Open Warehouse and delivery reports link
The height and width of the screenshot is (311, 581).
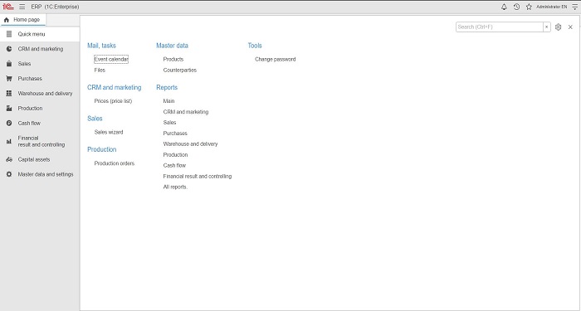190,144
